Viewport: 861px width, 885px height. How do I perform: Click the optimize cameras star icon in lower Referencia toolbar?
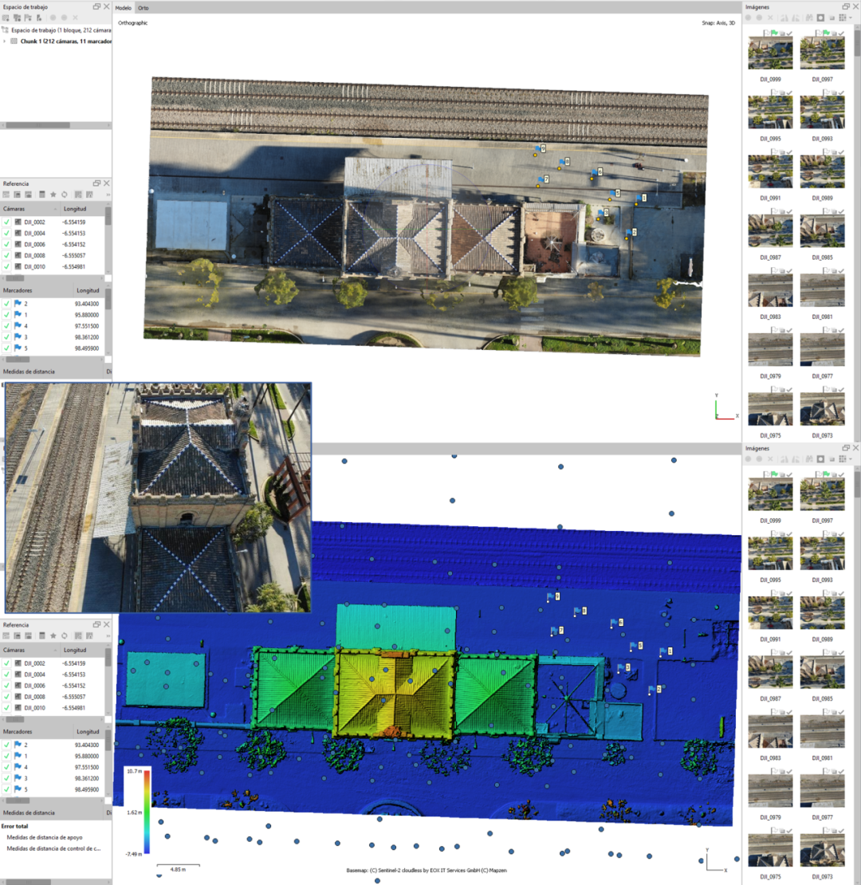tap(53, 636)
